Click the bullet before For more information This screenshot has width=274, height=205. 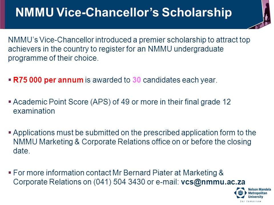point(10,173)
